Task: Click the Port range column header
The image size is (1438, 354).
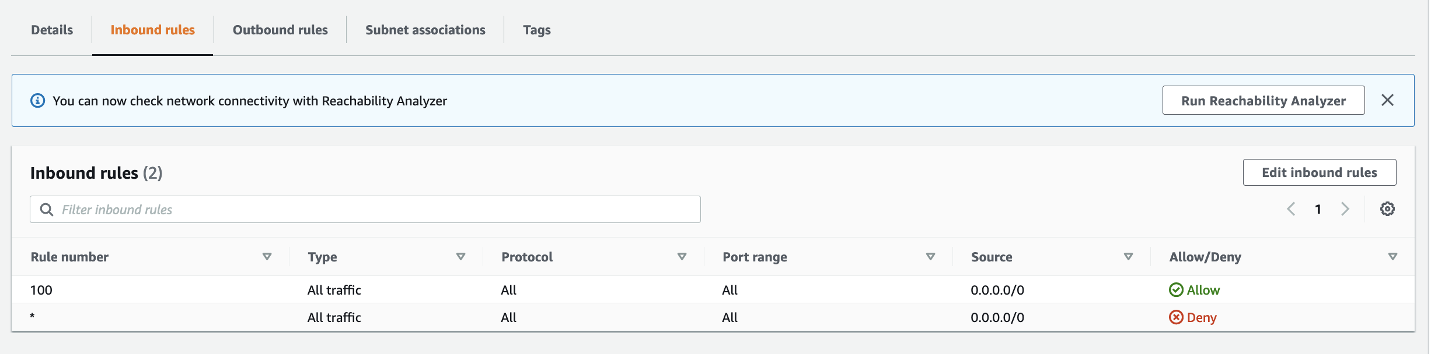Action: point(755,257)
